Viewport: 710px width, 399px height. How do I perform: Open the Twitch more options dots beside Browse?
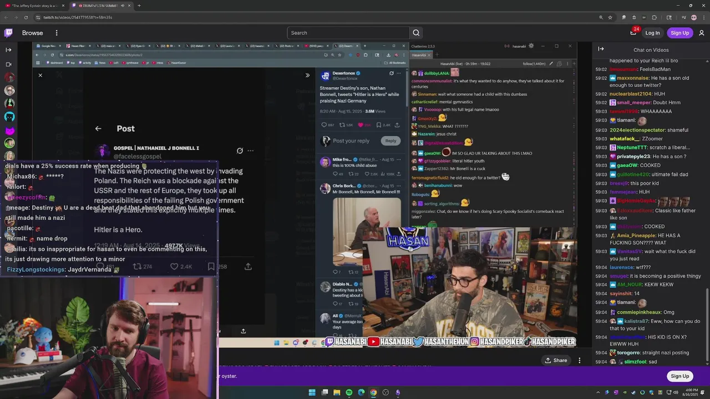[x=56, y=33]
